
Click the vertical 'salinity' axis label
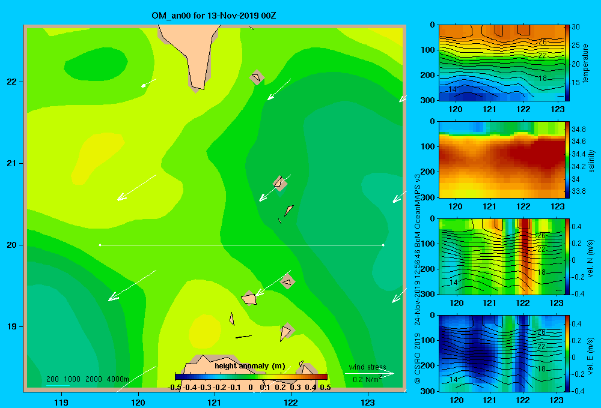592,161
